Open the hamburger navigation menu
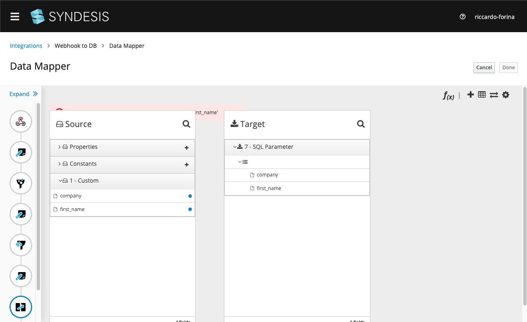The height and width of the screenshot is (322, 527). [15, 16]
